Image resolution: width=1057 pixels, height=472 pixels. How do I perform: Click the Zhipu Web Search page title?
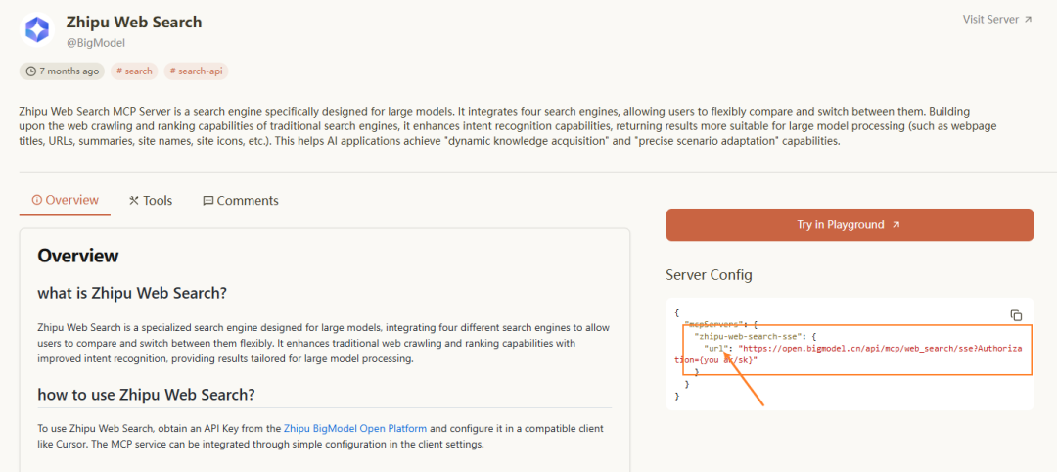[134, 22]
